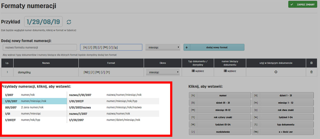Click the format name input field
Viewport: 320px width, 139px height.
(x=40, y=47)
